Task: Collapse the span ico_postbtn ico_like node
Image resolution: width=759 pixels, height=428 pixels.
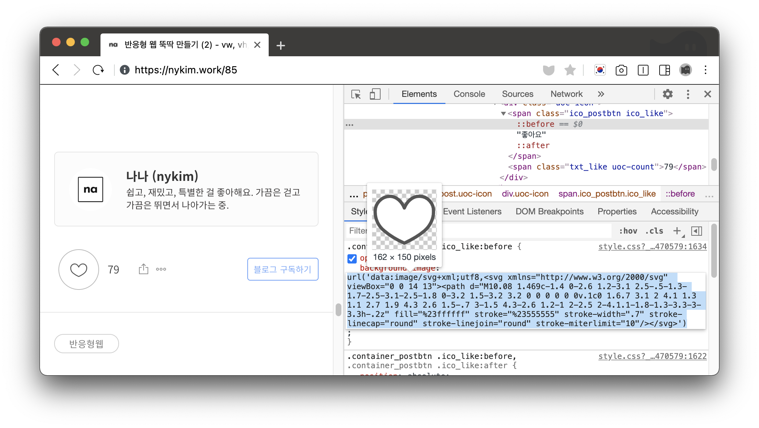Action: [504, 114]
